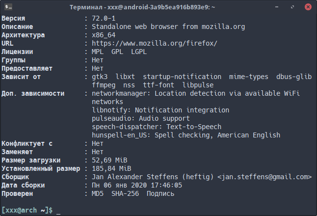Place the cursor at the [xxx@arch ~]$ prompt

click(x=58, y=210)
